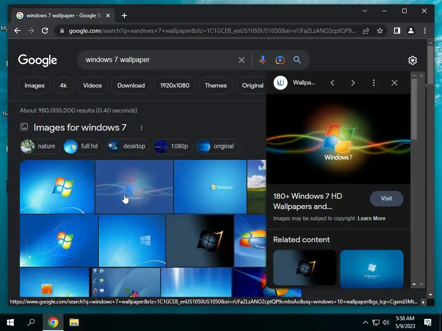The height and width of the screenshot is (331, 442).
Task: Search by image with camera icon
Action: (280, 60)
